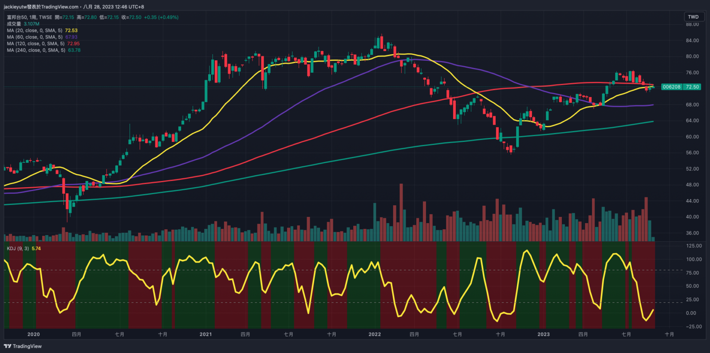
Task: Open the TWD currency selector
Action: 693,17
